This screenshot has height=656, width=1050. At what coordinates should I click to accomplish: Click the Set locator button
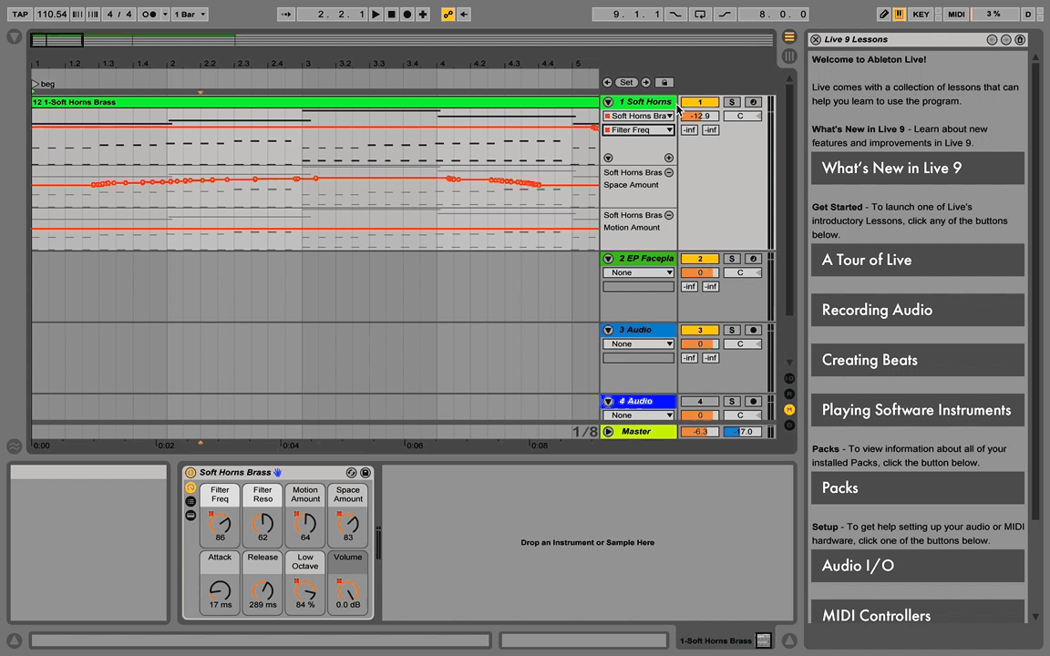[626, 82]
